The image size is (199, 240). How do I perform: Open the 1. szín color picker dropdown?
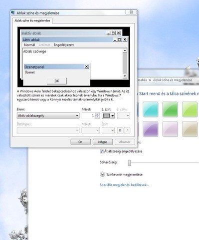click(108, 115)
